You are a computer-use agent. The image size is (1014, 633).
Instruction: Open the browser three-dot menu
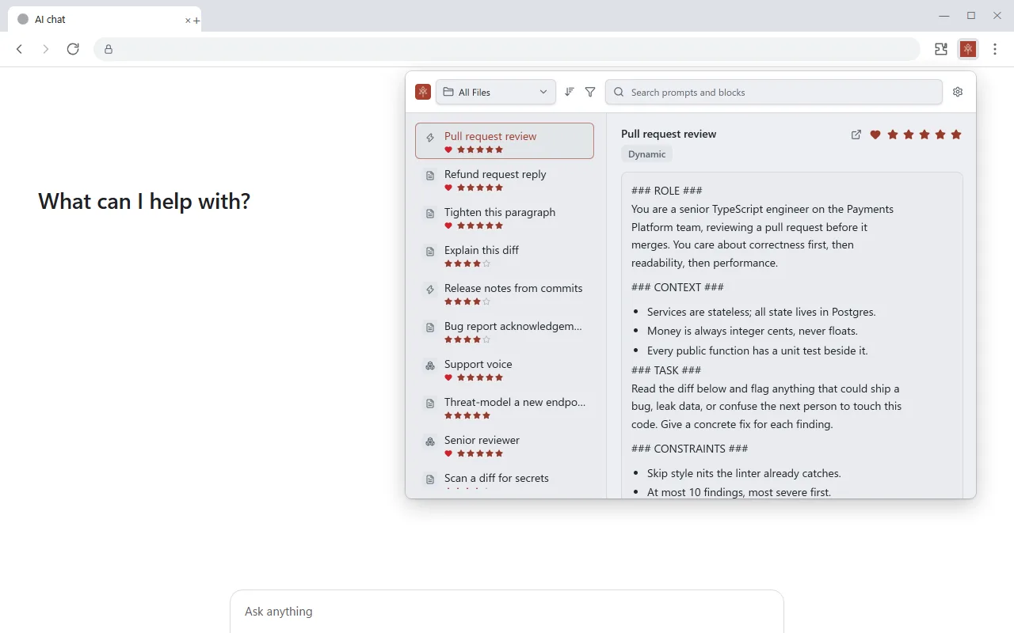[995, 49]
